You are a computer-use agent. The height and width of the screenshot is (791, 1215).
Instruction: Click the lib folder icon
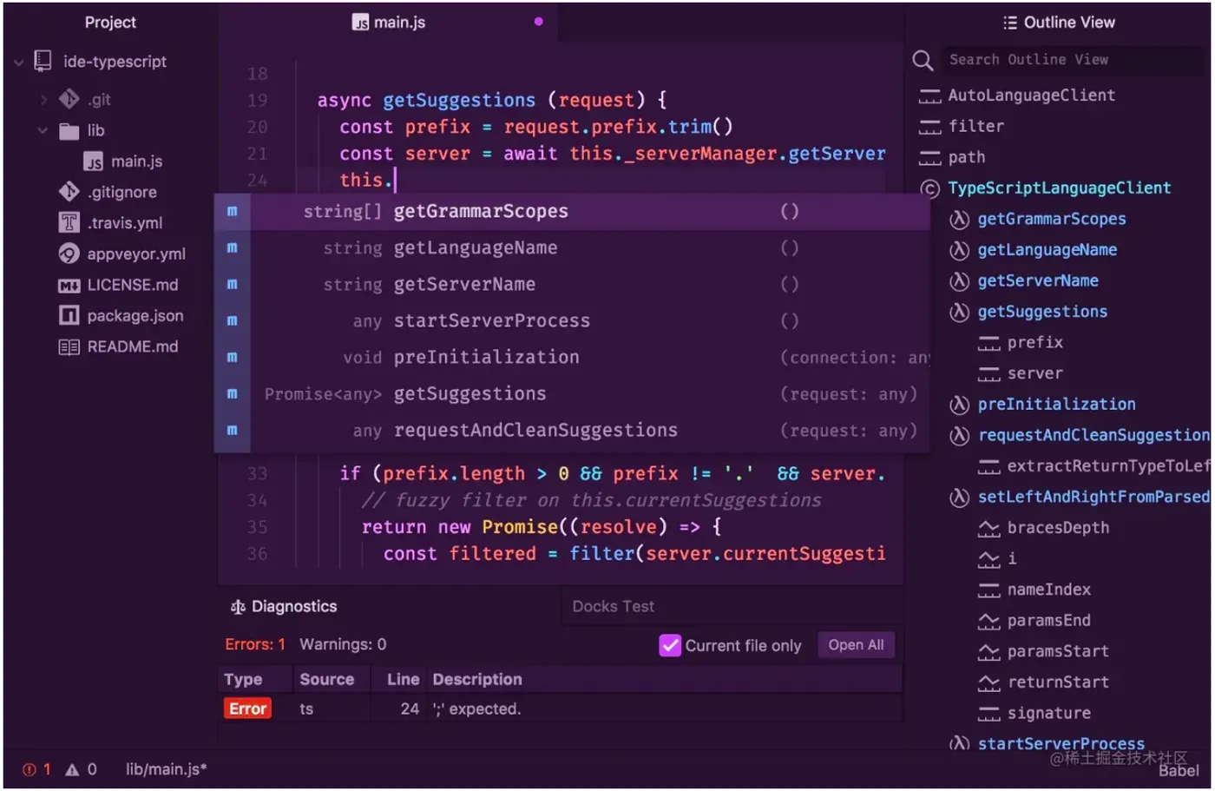[69, 131]
